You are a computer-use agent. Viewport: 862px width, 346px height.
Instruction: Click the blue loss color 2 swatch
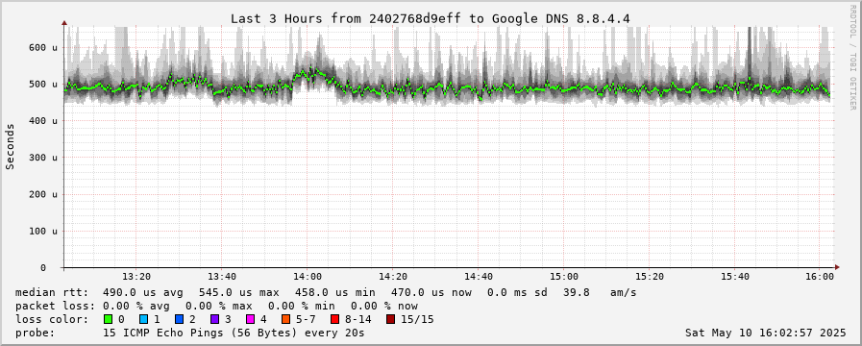tap(179, 319)
